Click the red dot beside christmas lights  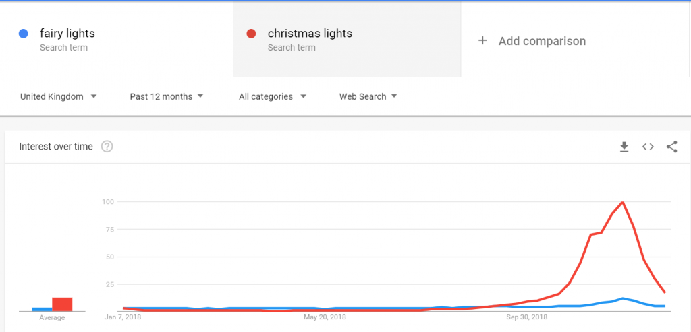tap(252, 34)
